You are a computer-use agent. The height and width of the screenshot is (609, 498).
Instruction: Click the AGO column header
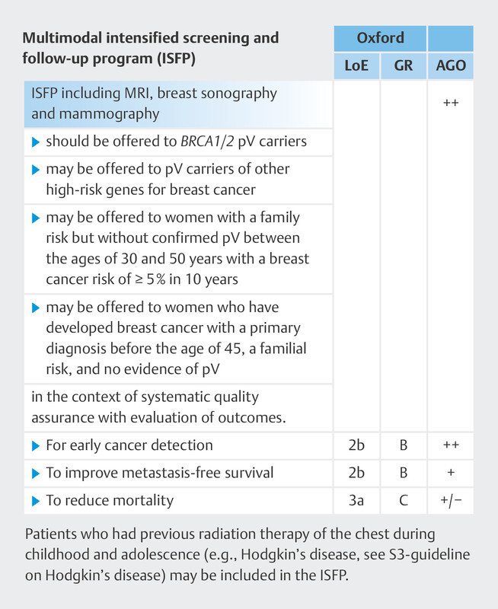450,65
